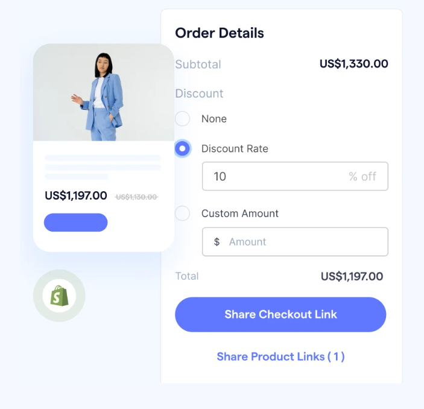Click the product photo of blue suit

[104, 92]
